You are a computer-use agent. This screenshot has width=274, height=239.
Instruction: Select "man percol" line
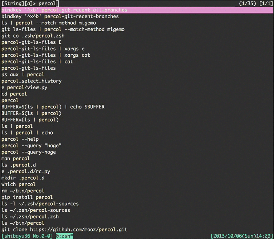[x=15, y=159]
